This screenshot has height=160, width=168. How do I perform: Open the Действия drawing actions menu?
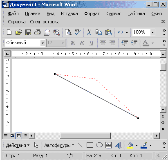(x=18, y=145)
